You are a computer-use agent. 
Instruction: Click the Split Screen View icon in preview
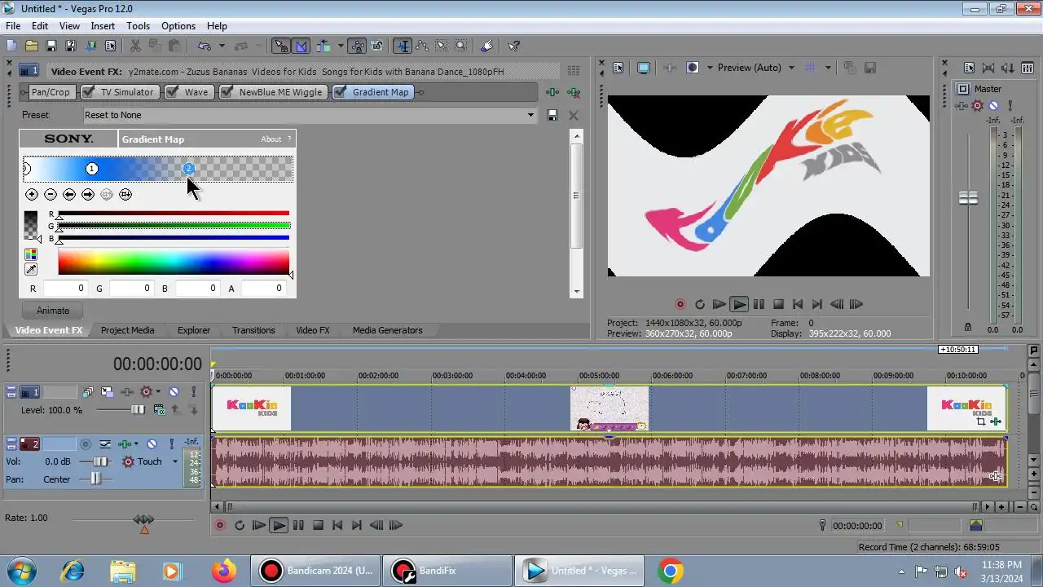692,68
